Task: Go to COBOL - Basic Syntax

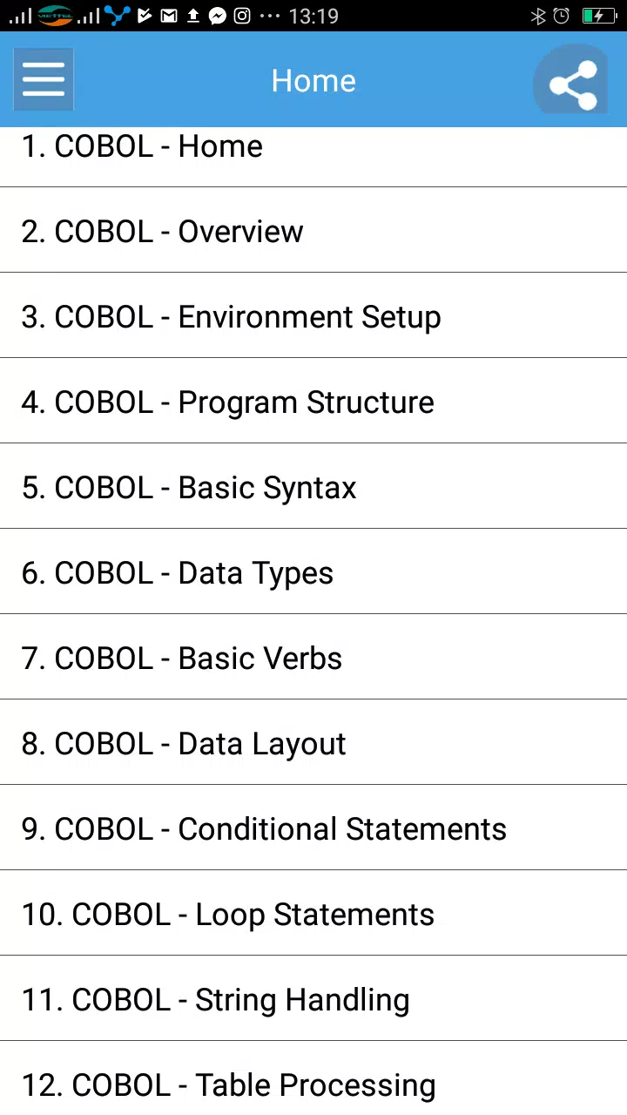Action: point(313,486)
